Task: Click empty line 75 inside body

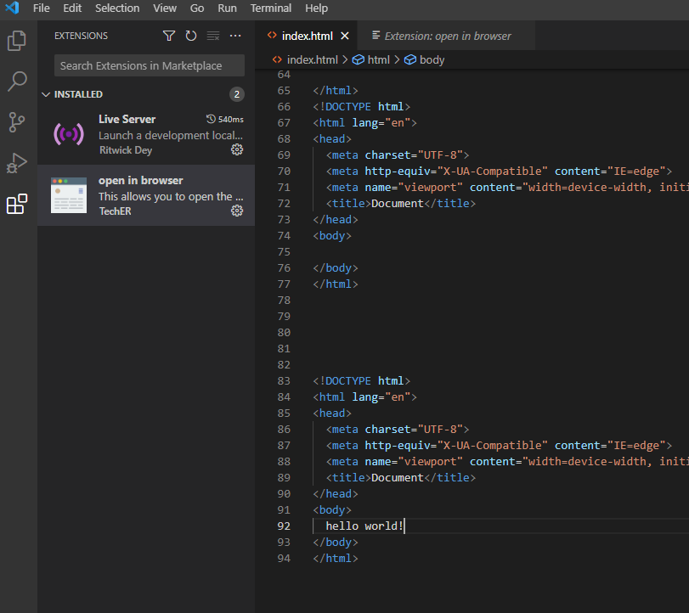Action: pyautogui.click(x=501, y=252)
